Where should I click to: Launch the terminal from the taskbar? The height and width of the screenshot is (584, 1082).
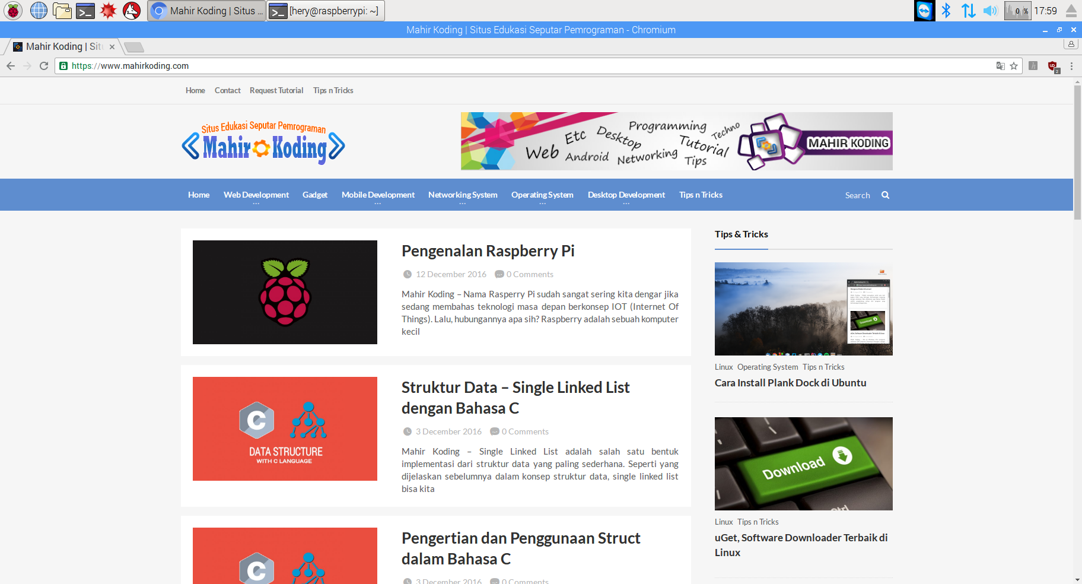[x=85, y=10]
